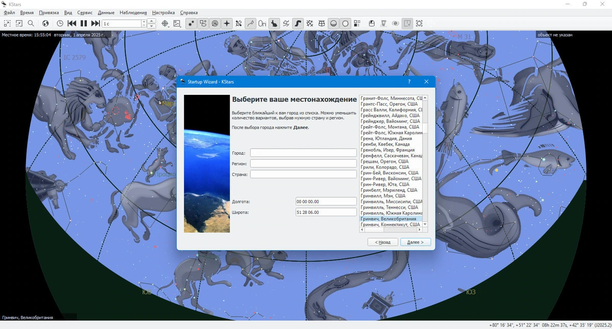The image size is (612, 329).
Task: Open the Вид menu
Action: tap(68, 12)
